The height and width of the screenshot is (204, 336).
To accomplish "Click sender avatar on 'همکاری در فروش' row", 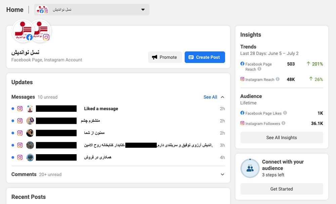I will 30,158.
